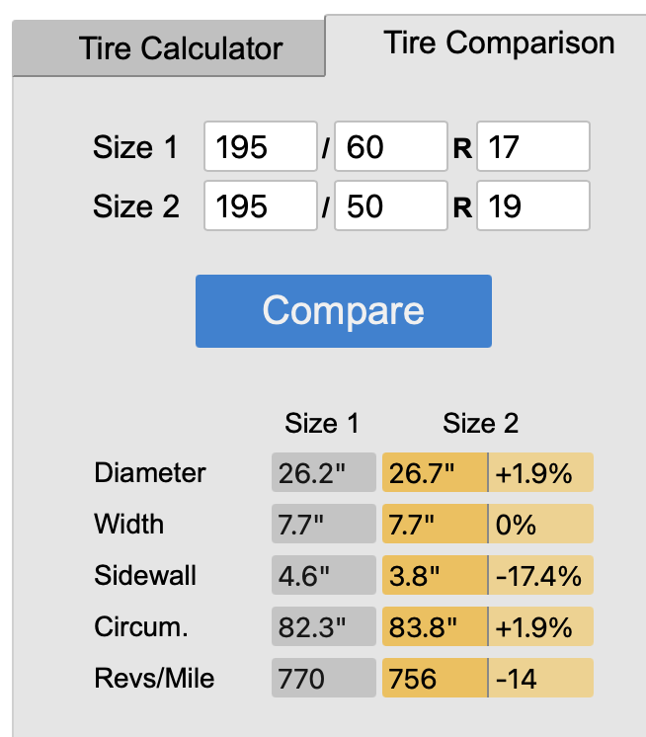Image resolution: width=646 pixels, height=737 pixels.
Task: Click the Size 2 sidewall value 3.8"
Action: tap(435, 575)
